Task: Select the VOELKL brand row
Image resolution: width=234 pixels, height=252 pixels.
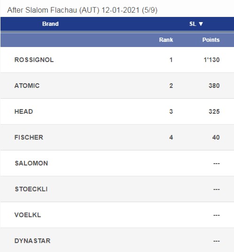Action: pyautogui.click(x=117, y=215)
